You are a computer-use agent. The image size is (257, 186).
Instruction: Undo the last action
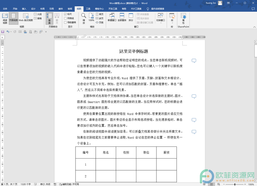coord(8,32)
